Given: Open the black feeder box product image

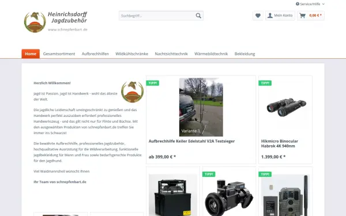Looking at the screenshot, I should [173, 195].
